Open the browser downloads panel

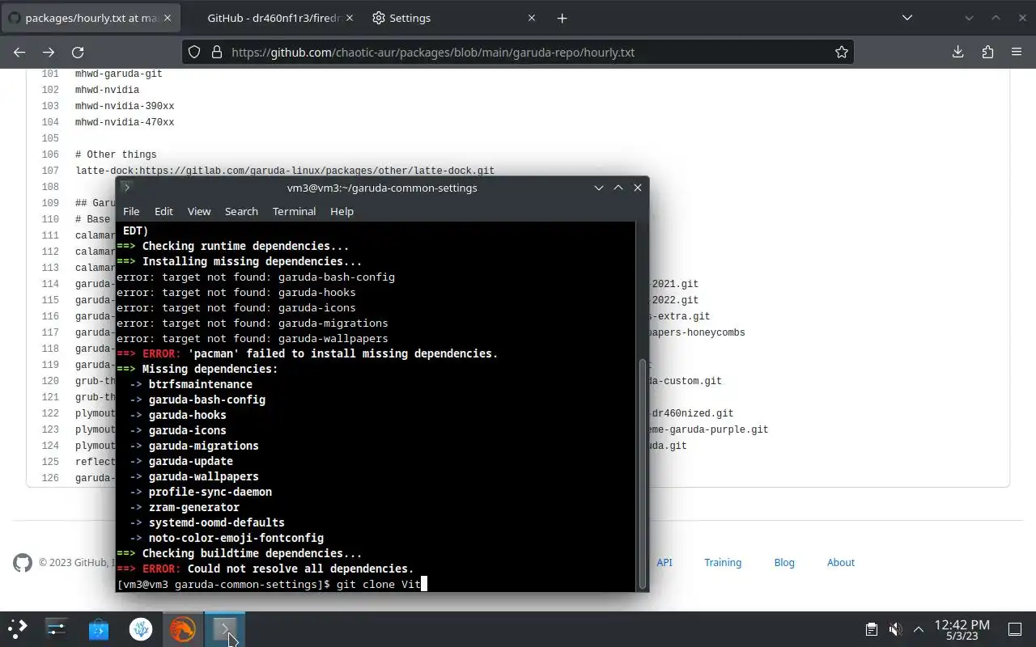coord(957,52)
